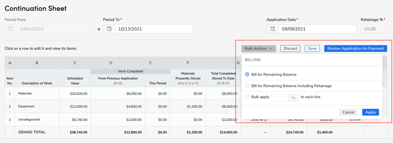The width and height of the screenshot is (393, 143).
Task: Click the disabled Period From calendar icon
Action: tap(11, 29)
